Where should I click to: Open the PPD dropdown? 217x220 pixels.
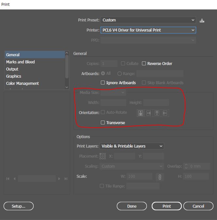(x=148, y=40)
